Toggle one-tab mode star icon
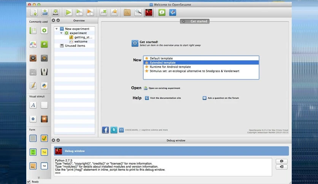This screenshot has height=184, width=318. [x=114, y=13]
